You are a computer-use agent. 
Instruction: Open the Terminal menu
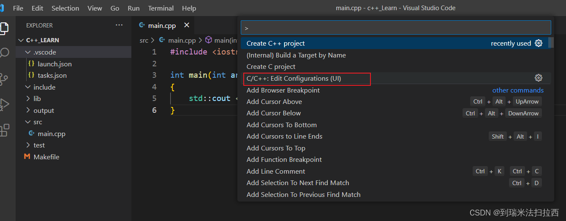(161, 8)
